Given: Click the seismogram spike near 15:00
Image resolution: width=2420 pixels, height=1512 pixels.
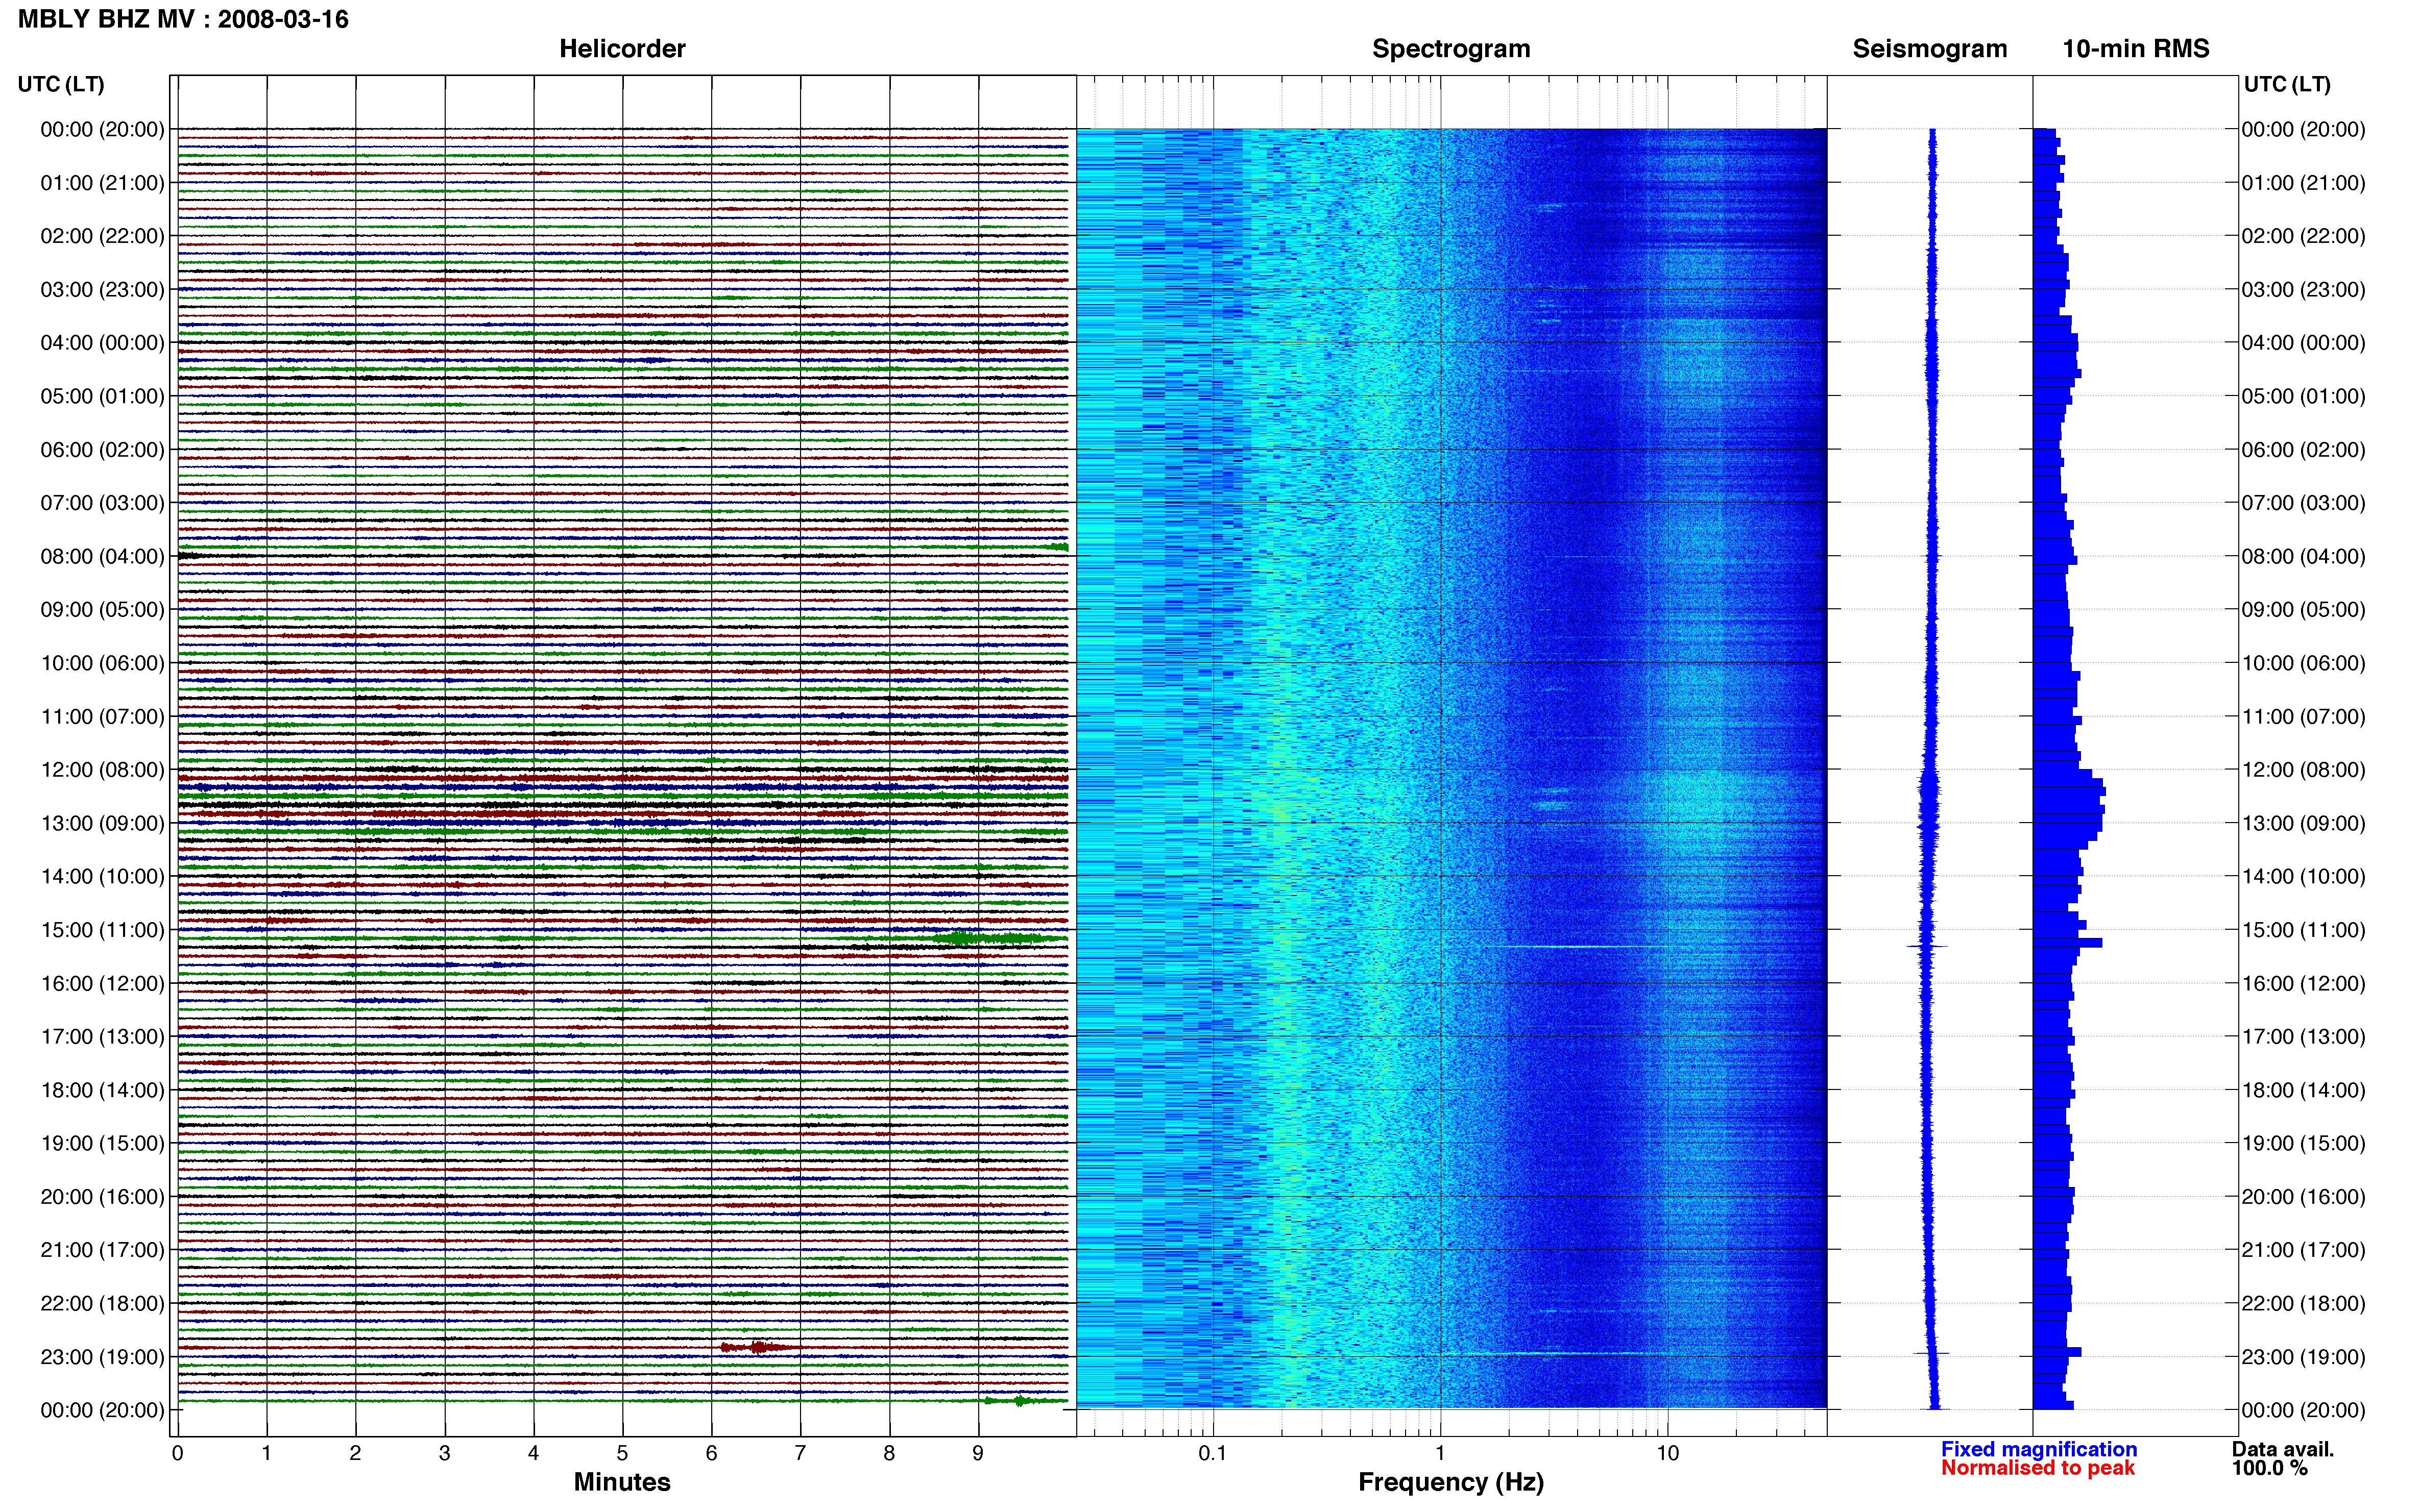Looking at the screenshot, I should click(1927, 946).
